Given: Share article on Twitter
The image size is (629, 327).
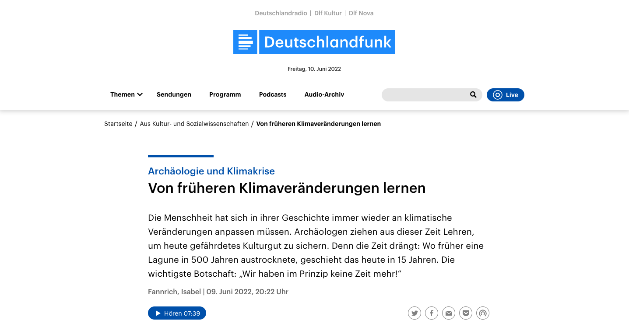Looking at the screenshot, I should (415, 313).
